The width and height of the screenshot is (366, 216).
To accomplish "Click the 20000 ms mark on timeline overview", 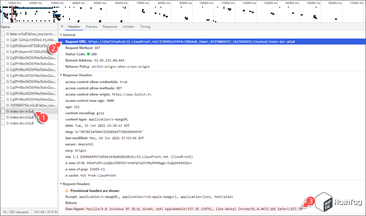I will (x=35, y=3).
